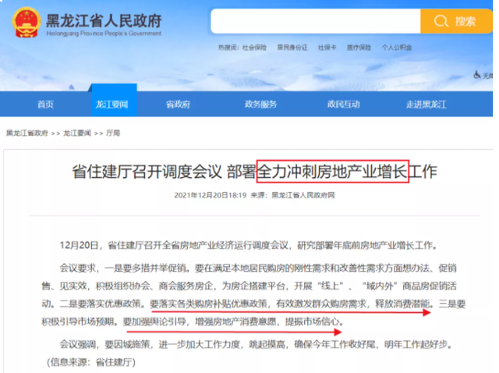Click the national emblem logo
The image size is (499, 373).
tap(27, 23)
